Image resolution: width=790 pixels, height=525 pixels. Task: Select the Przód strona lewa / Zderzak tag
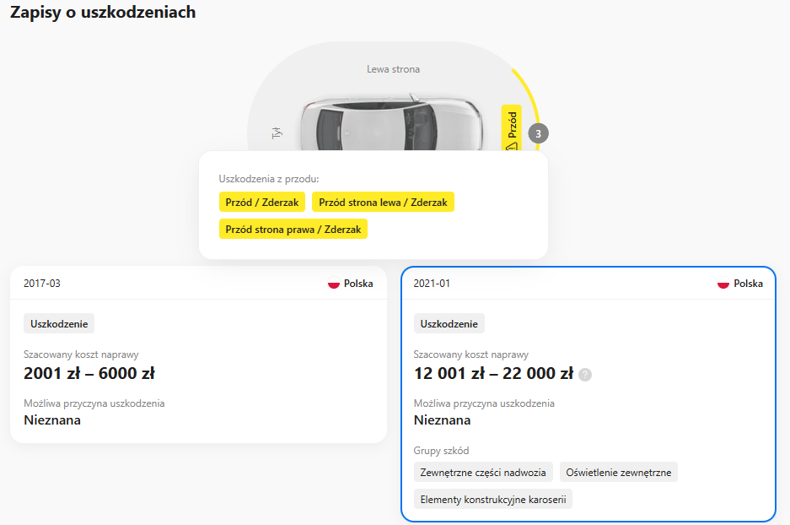(383, 203)
